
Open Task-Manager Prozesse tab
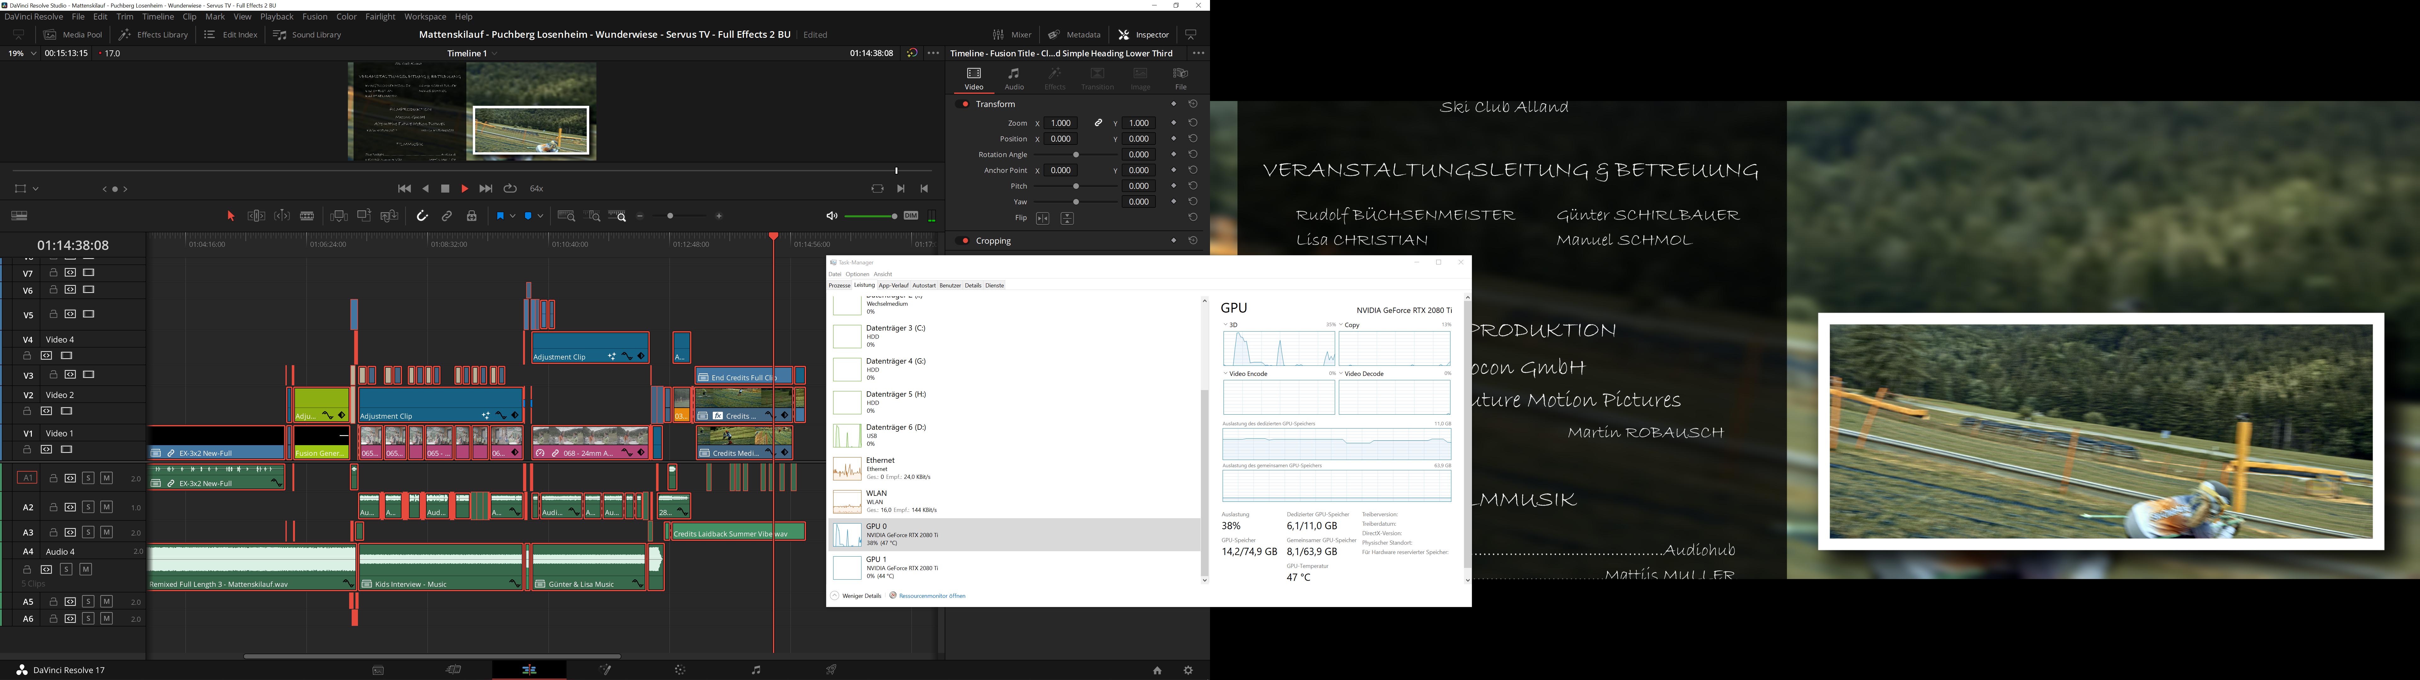click(839, 286)
